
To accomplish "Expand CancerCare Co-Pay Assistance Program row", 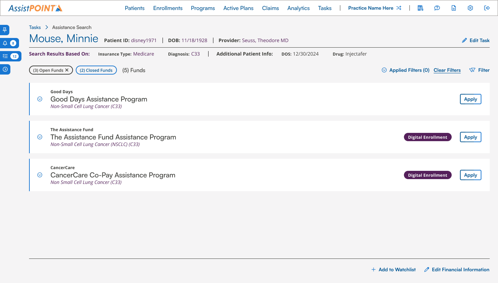I will click(40, 175).
